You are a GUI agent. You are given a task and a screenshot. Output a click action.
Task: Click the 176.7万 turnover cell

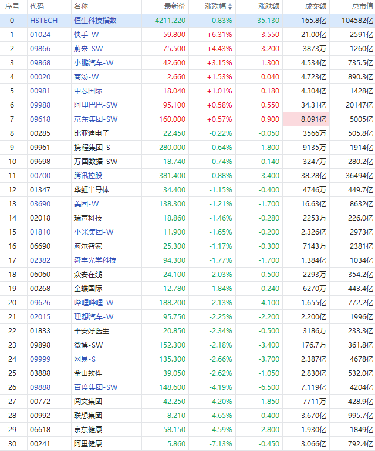point(314,345)
